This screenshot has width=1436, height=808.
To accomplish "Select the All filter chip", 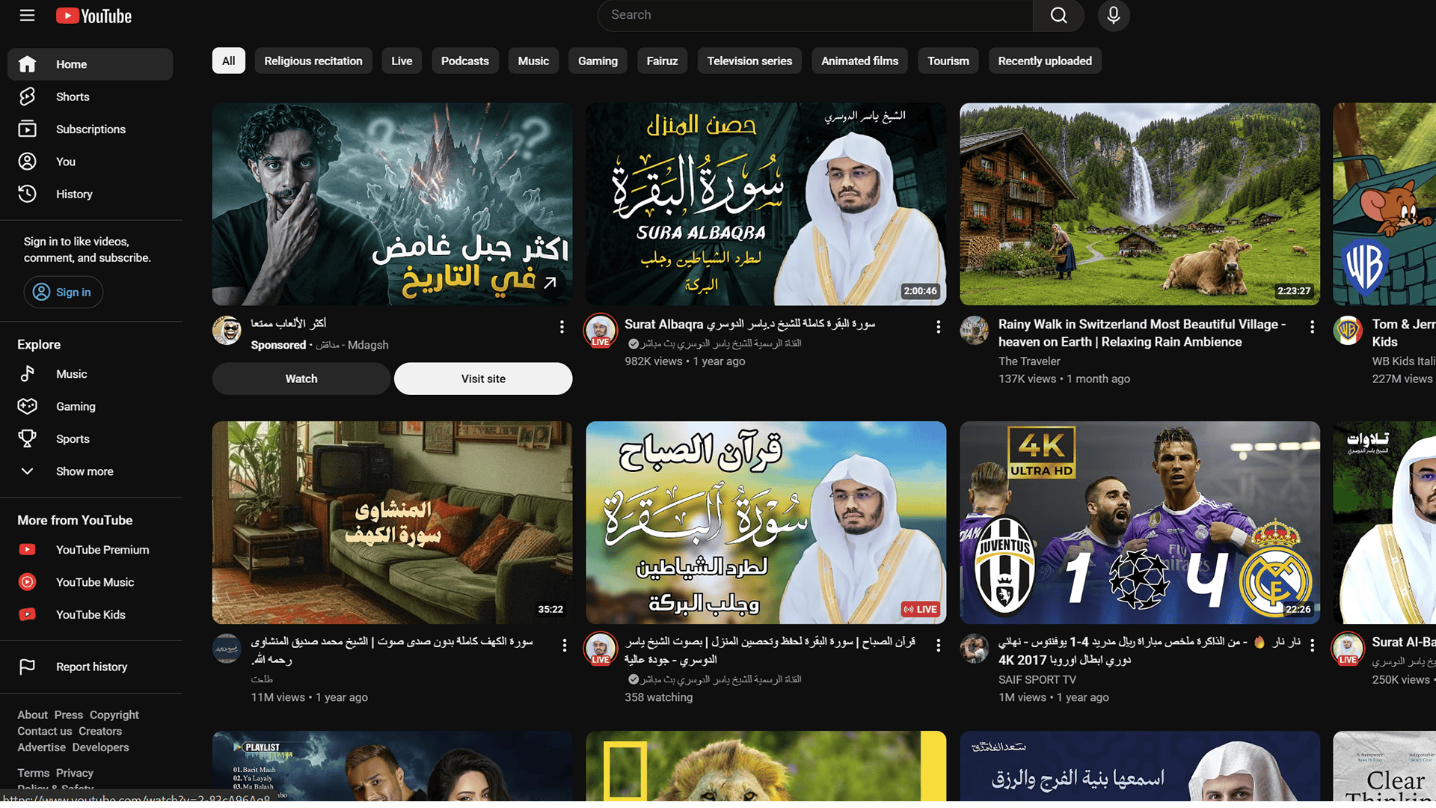I will (229, 61).
